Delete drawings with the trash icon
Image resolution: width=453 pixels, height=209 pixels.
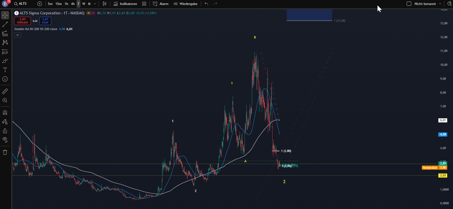5,152
